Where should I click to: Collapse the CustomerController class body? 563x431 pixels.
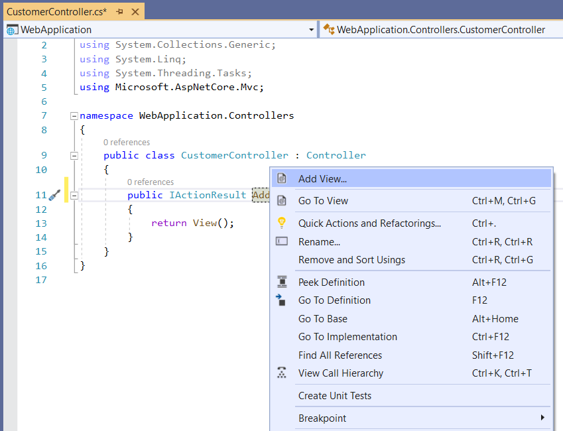click(74, 155)
